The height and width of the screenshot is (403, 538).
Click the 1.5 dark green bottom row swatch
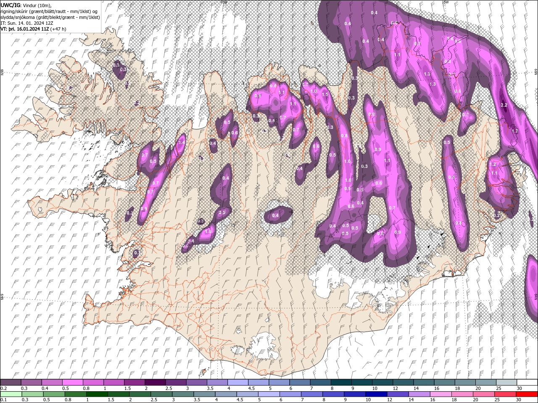[x=118, y=394]
